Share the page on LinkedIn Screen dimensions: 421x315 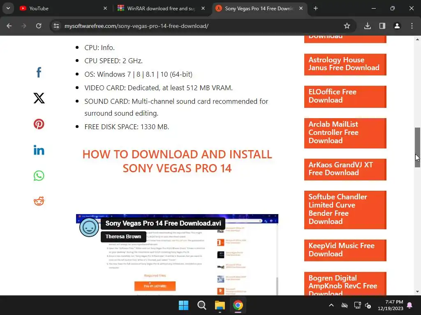[x=39, y=150]
